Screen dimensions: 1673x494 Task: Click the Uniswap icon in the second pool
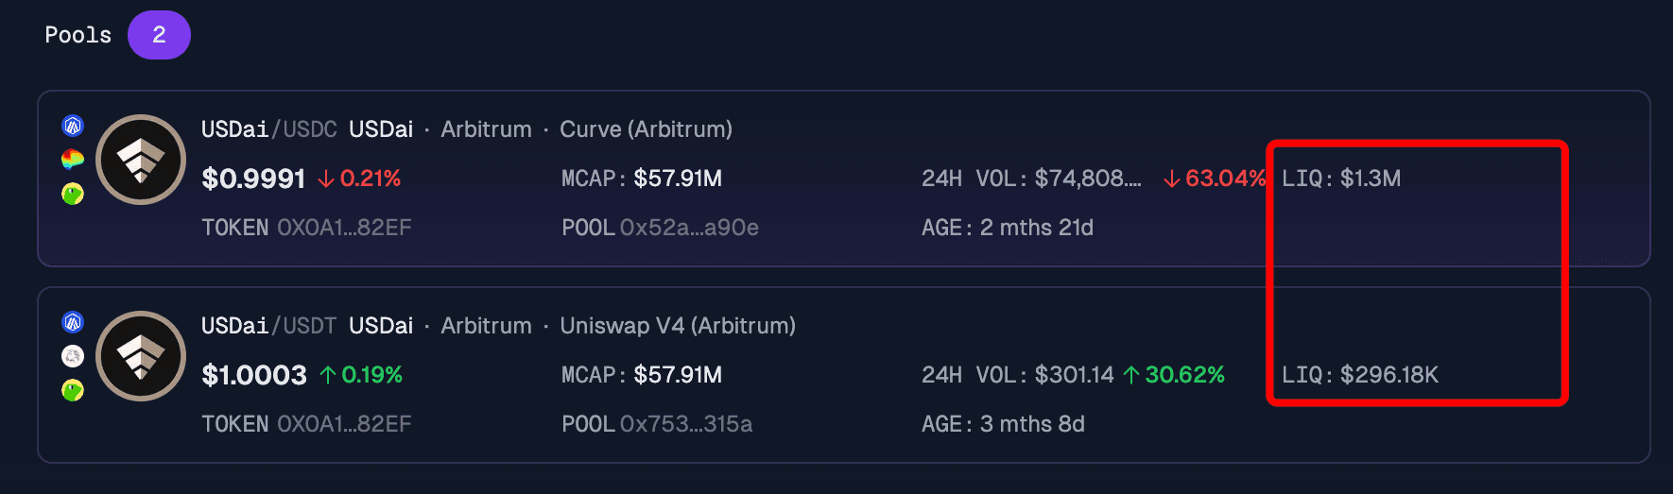[x=73, y=356]
